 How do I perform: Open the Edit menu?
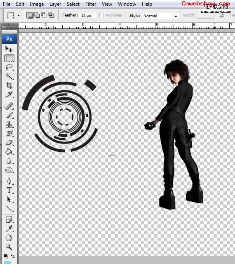20,4
